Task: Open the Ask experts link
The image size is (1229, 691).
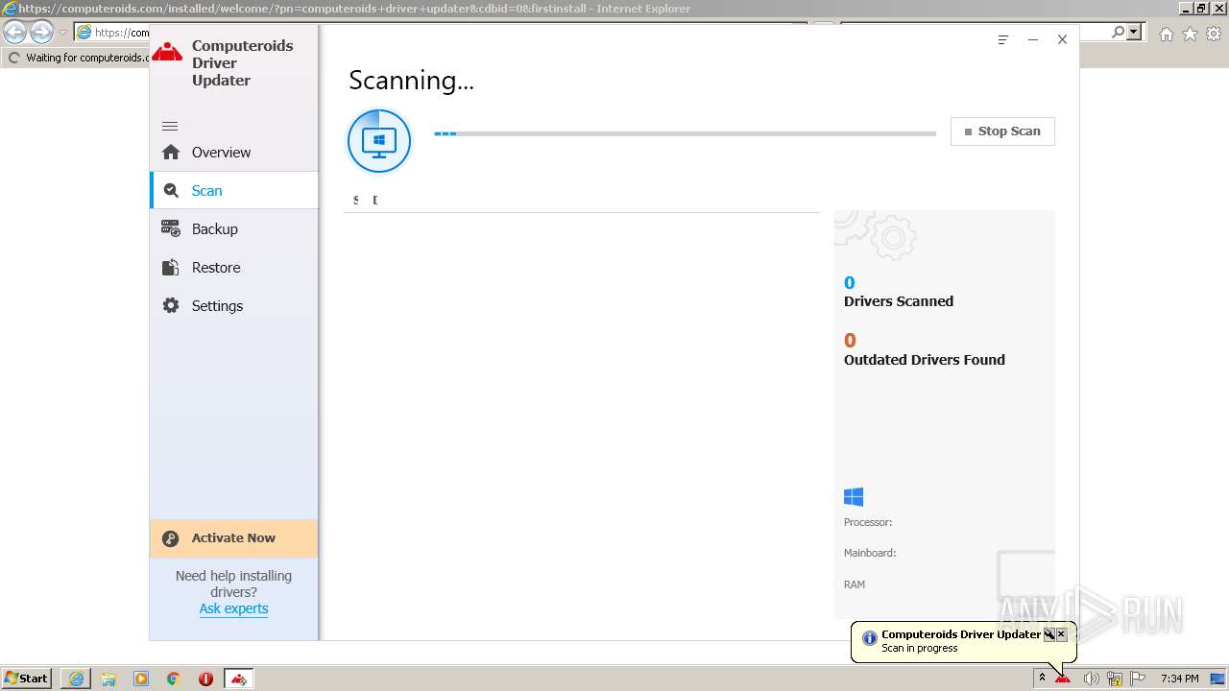Action: (x=233, y=608)
